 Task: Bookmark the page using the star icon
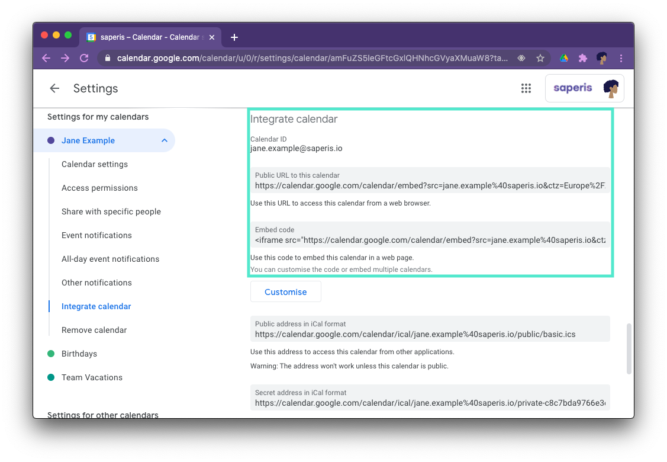pyautogui.click(x=540, y=58)
